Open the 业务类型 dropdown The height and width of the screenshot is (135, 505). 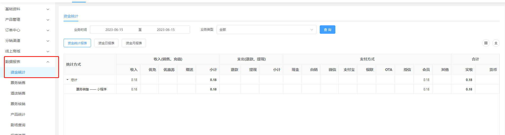tap(266, 30)
